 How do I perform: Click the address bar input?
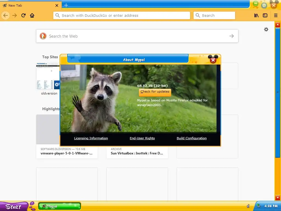tap(122, 15)
